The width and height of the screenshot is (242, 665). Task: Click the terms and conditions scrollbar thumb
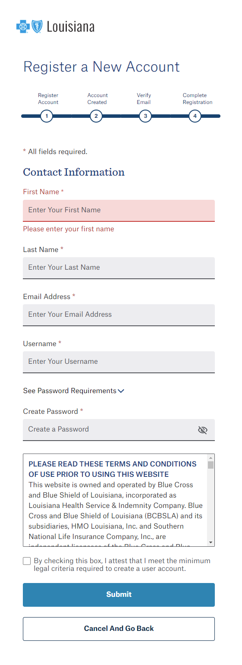211,465
